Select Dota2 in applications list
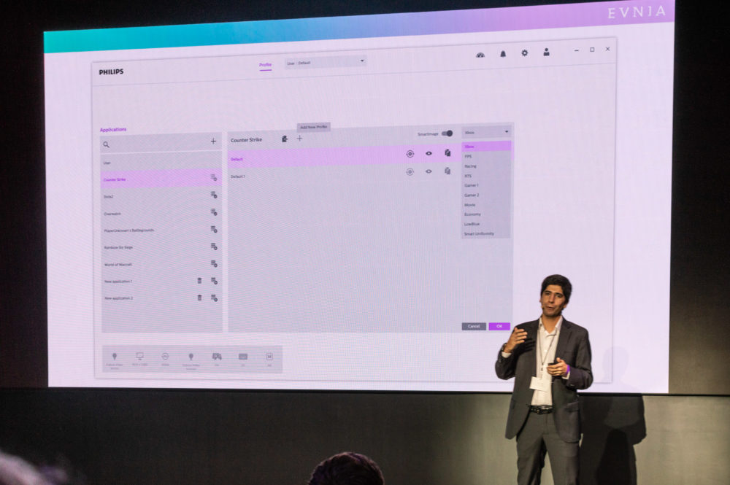This screenshot has height=485, width=730. pos(161,196)
